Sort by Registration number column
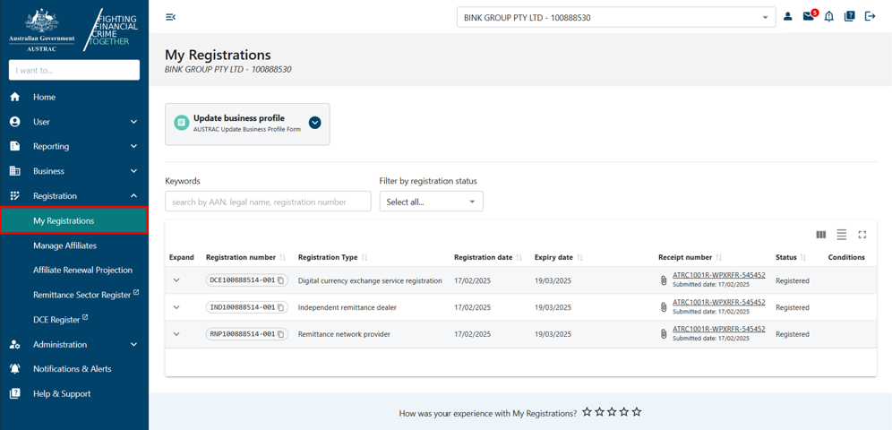 tap(283, 258)
